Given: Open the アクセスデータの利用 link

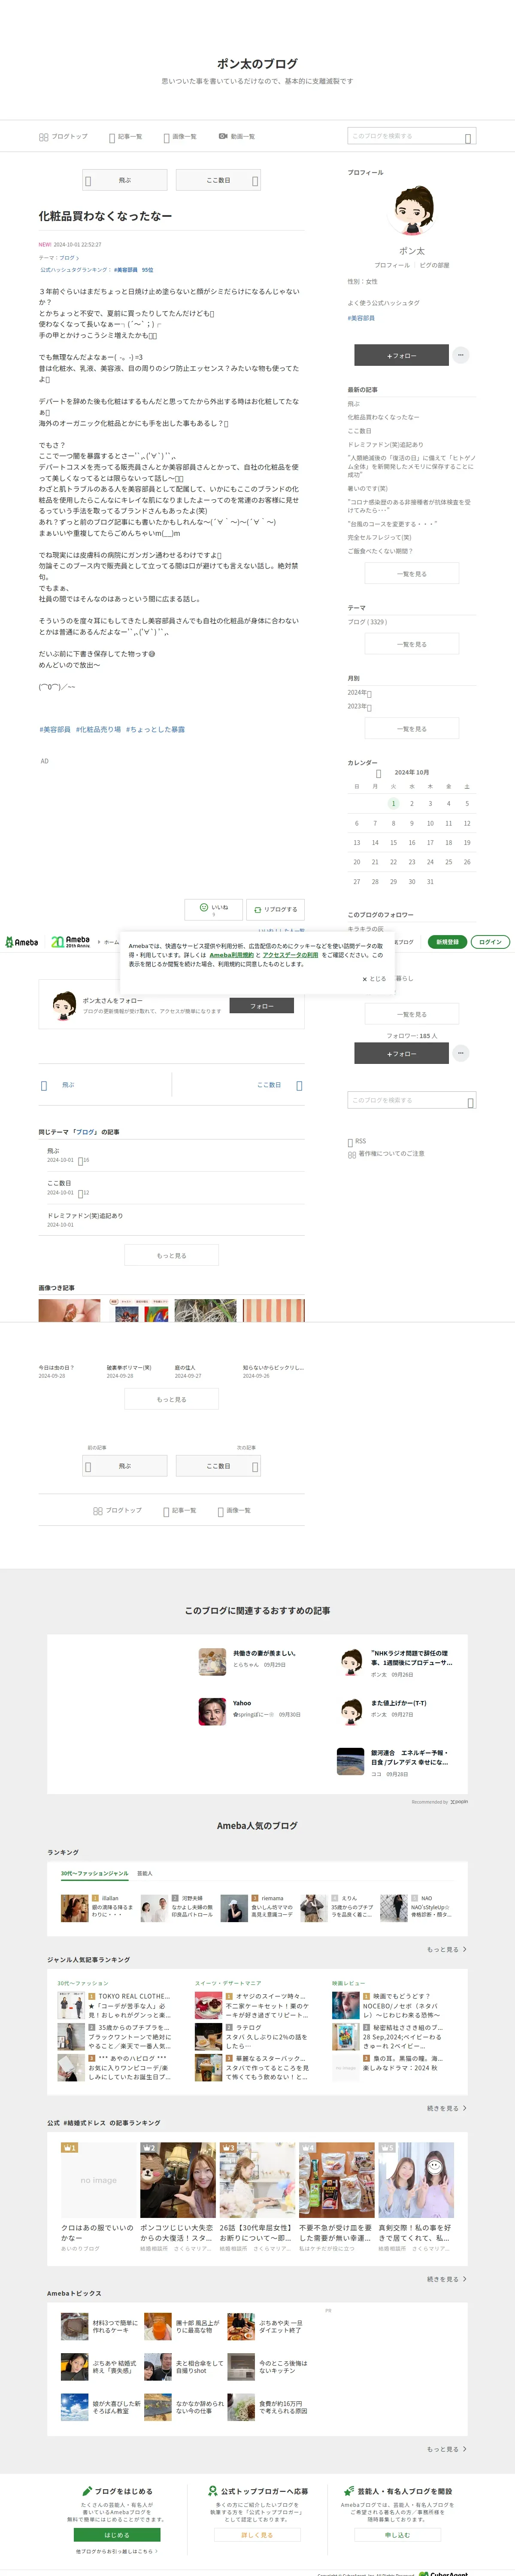Looking at the screenshot, I should (290, 955).
